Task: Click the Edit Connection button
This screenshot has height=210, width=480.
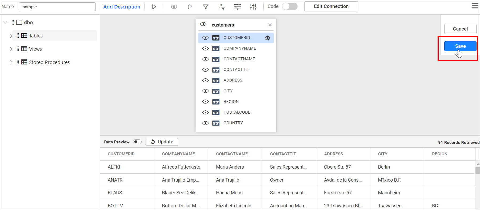Action: click(x=331, y=6)
